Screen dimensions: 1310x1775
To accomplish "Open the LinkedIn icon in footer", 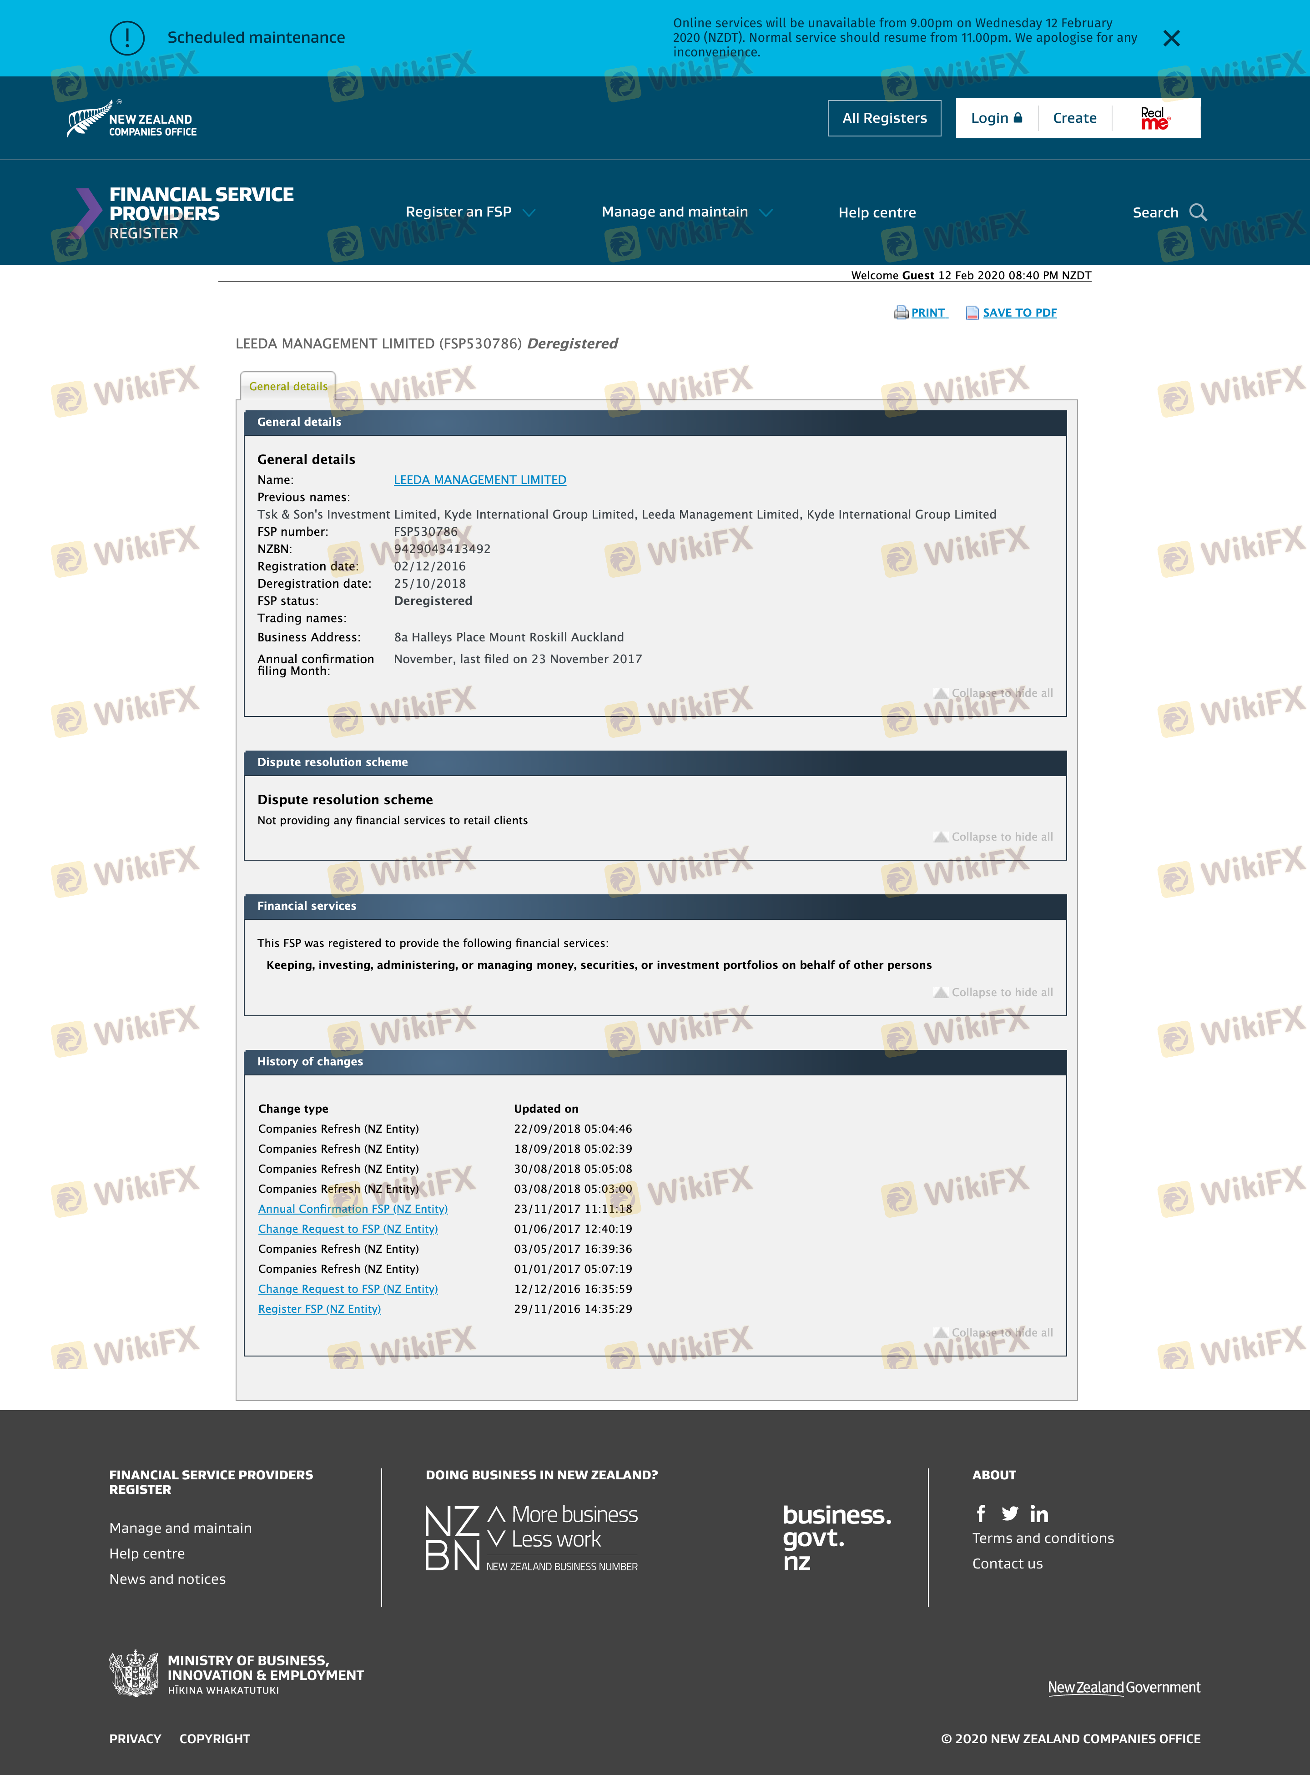I will 1039,1514.
